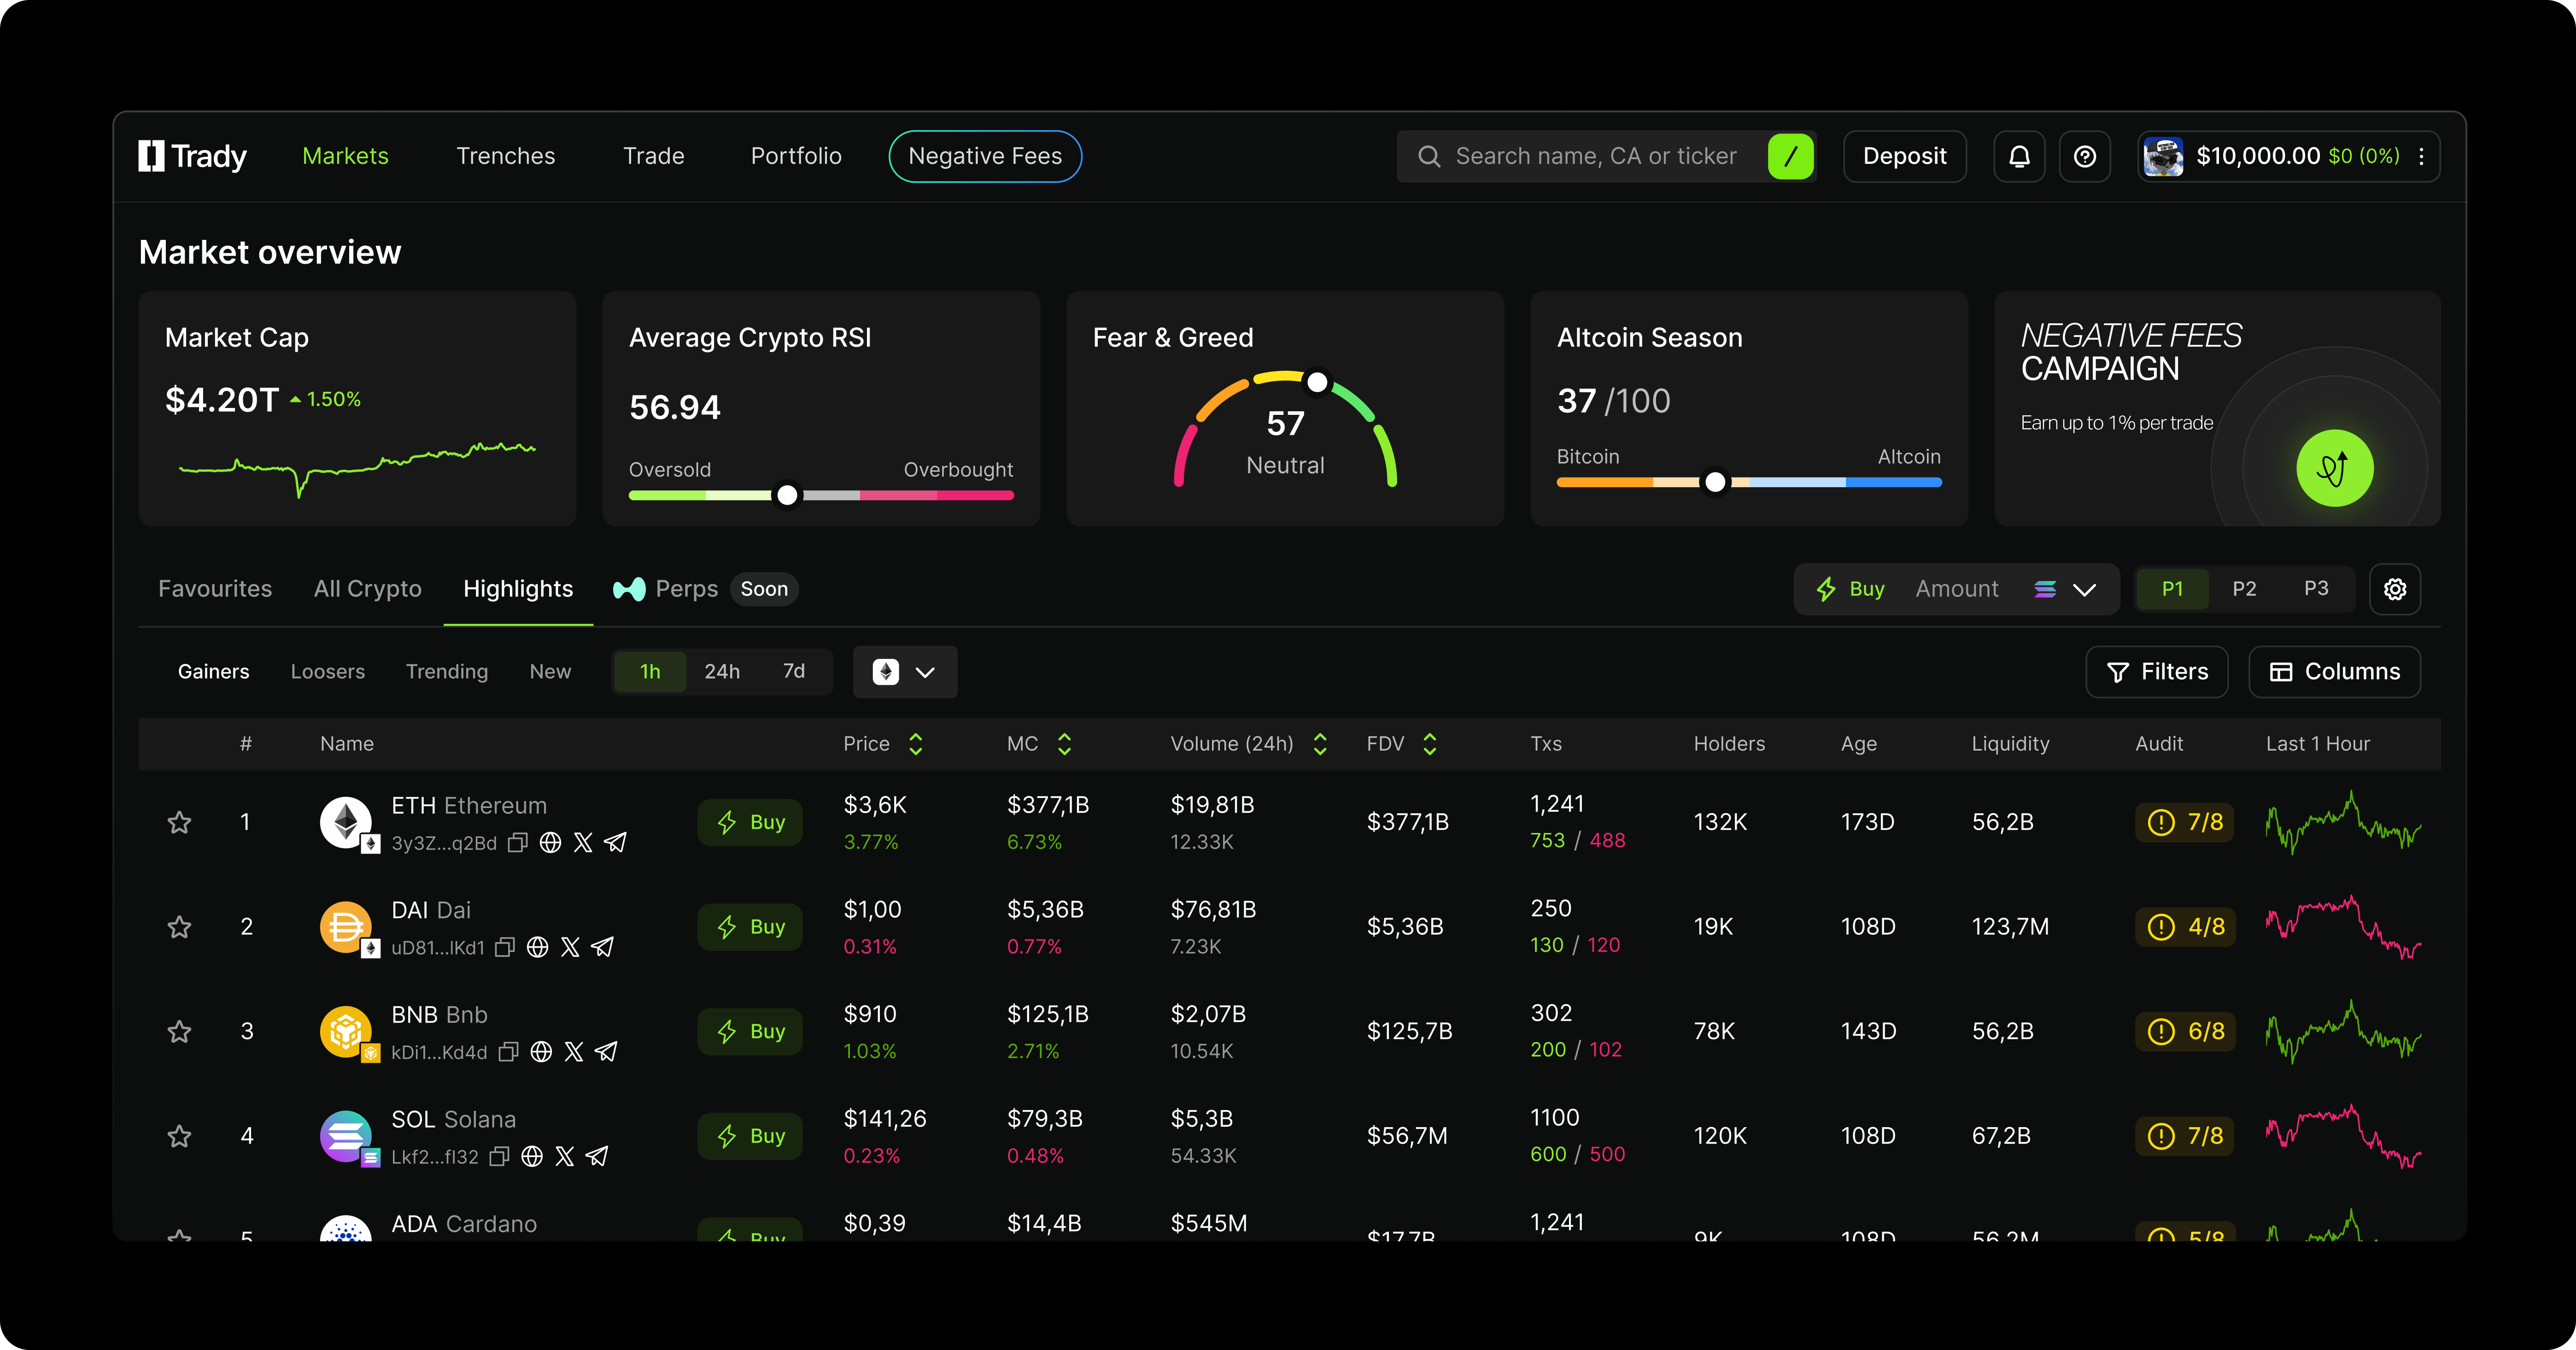
Task: Open BNB's Telegram icon
Action: click(x=606, y=1052)
